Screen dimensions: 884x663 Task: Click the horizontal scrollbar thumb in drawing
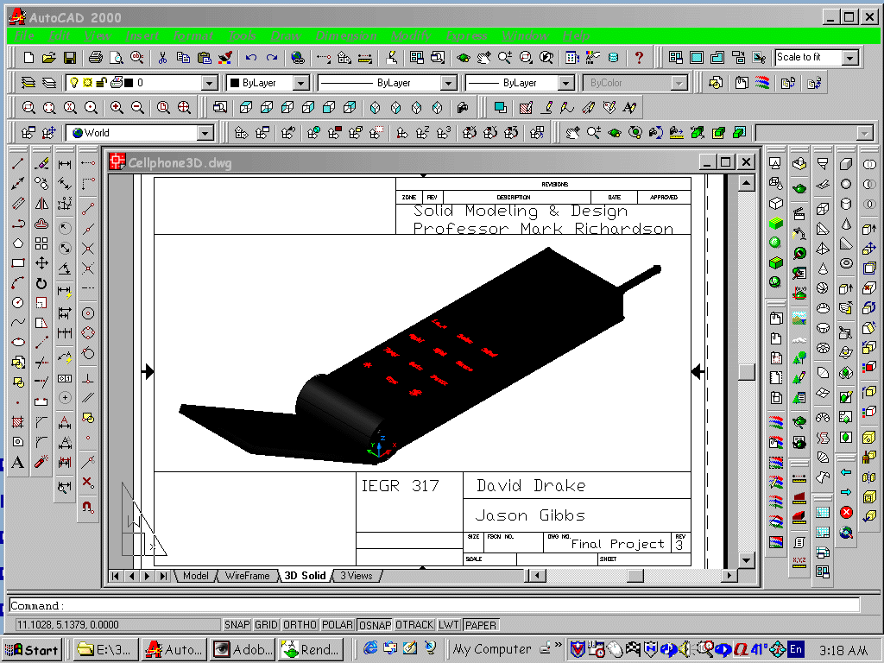635,576
